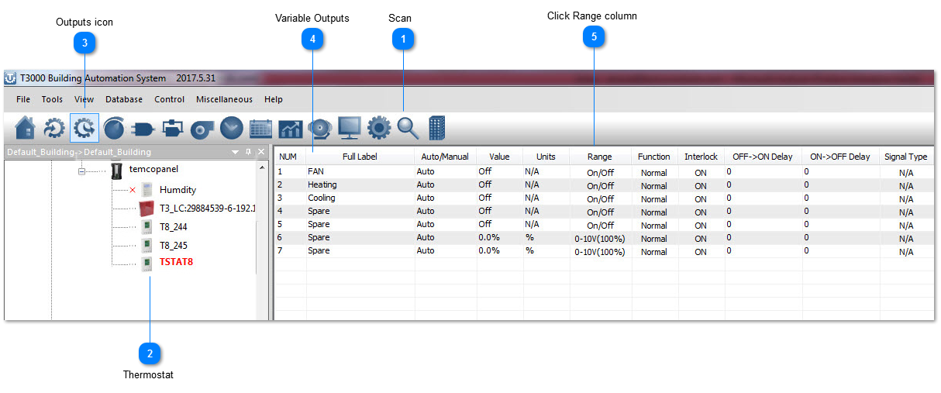Click OFF->ON Delay 0 in Heating row

coord(763,184)
